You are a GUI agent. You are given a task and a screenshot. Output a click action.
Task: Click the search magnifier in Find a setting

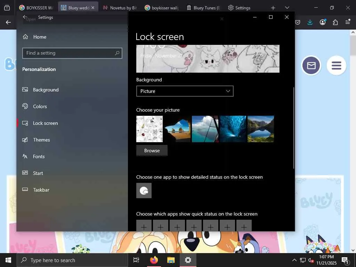click(x=117, y=53)
